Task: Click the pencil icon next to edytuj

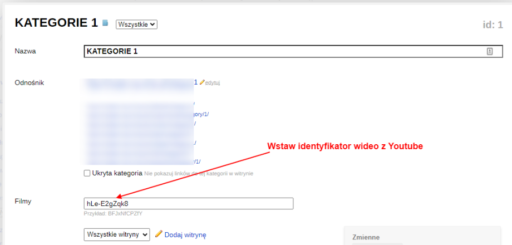Action: [202, 82]
